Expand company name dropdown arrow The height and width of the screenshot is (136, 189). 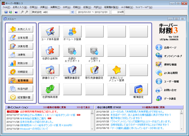72,12
